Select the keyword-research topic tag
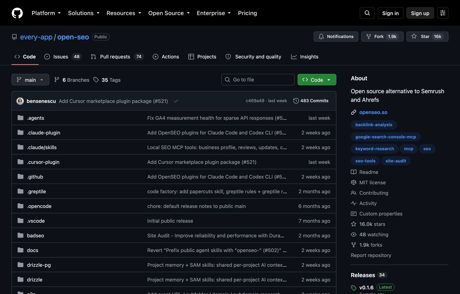The image size is (460, 294). tap(375, 149)
